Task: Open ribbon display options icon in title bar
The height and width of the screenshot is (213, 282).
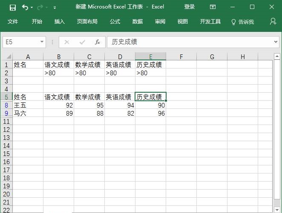Action: (213, 7)
